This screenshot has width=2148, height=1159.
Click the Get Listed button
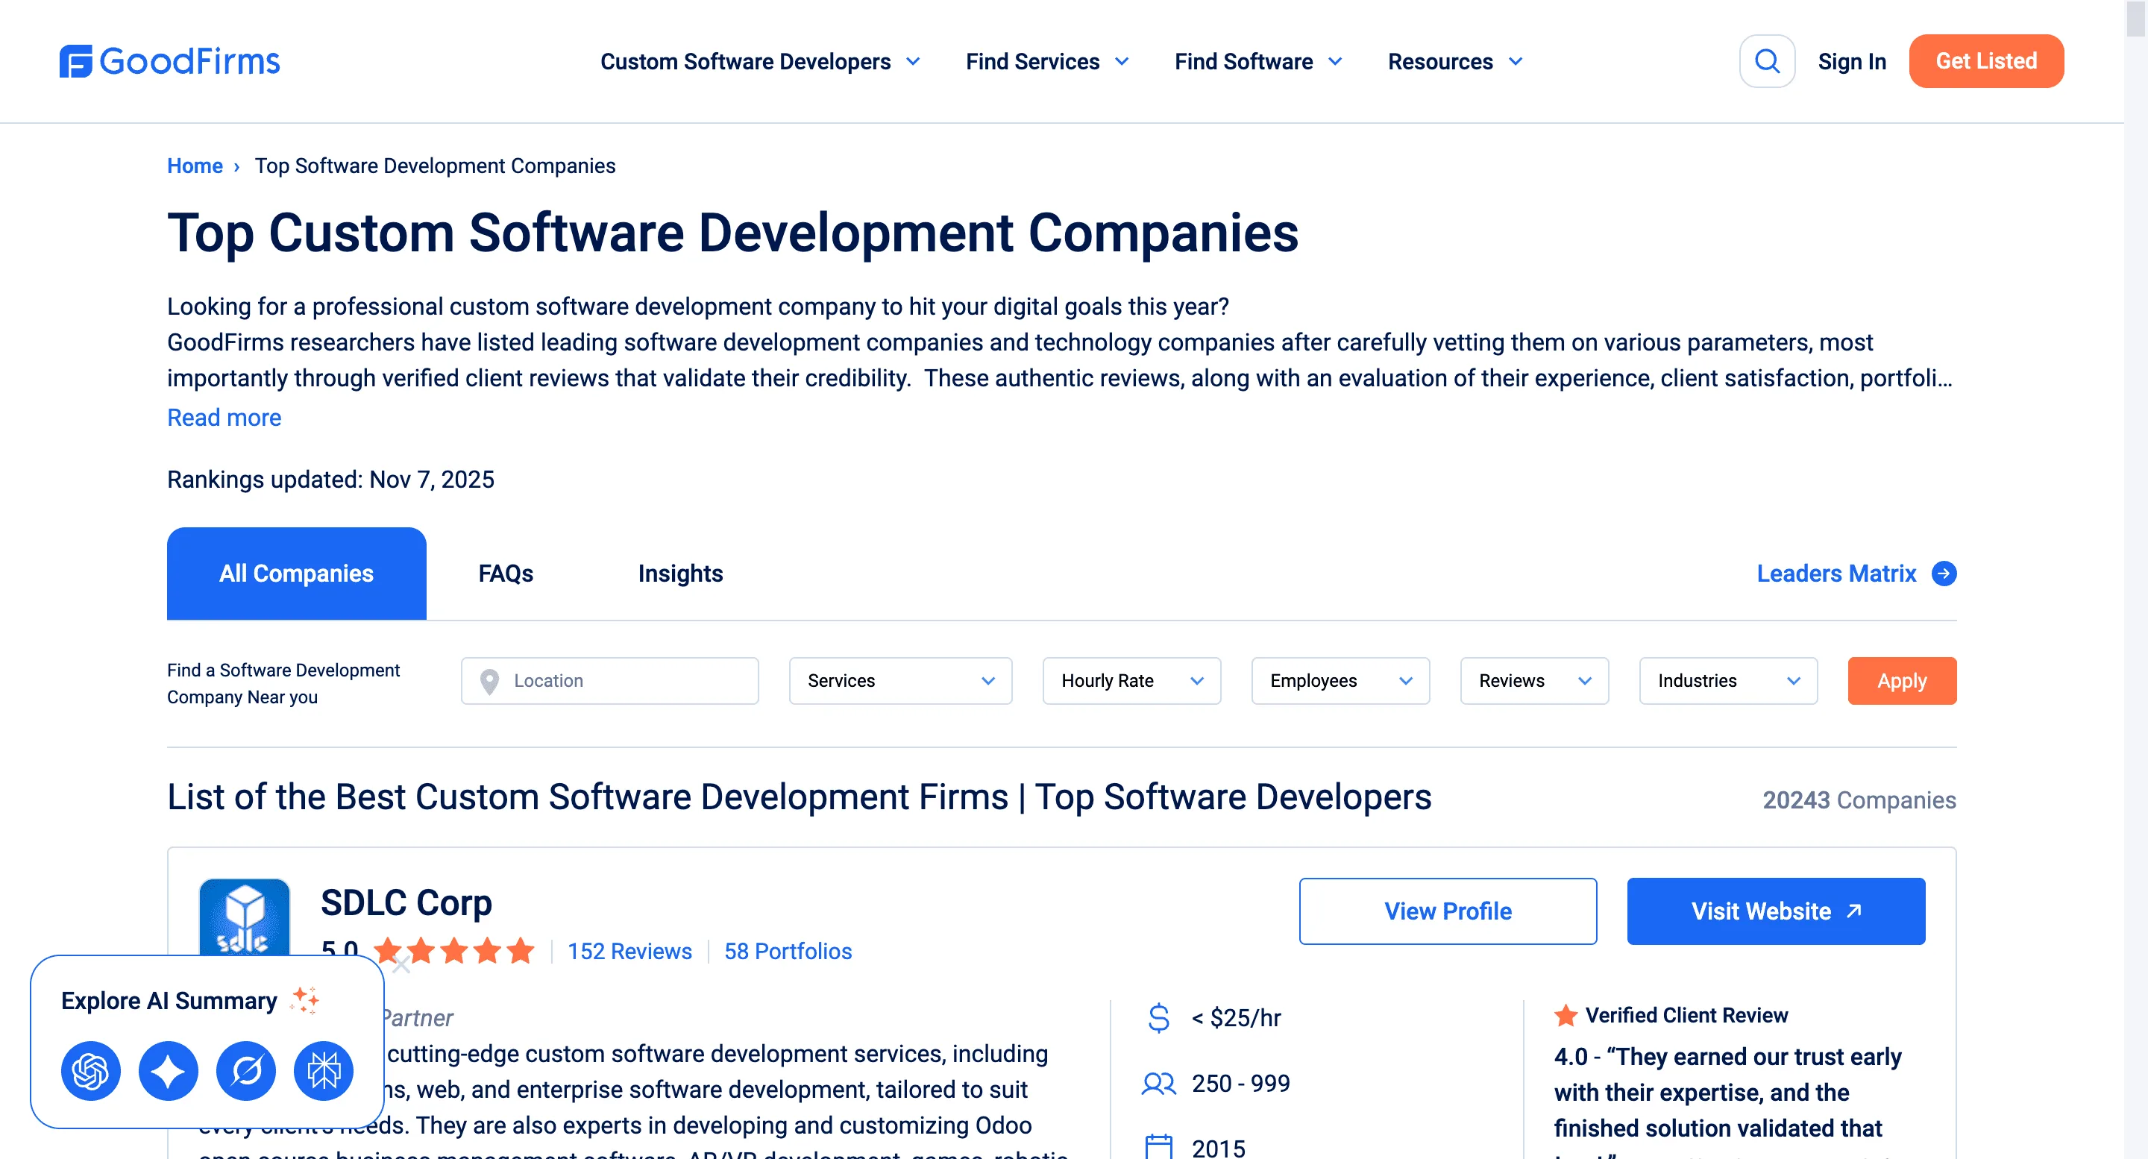pyautogui.click(x=1986, y=61)
